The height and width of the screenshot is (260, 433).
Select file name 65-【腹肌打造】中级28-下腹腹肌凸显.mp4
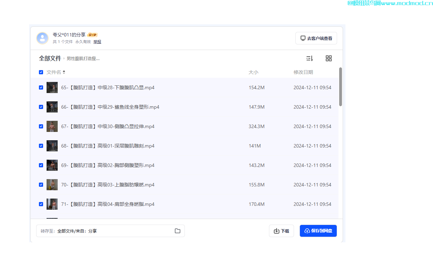pos(108,87)
